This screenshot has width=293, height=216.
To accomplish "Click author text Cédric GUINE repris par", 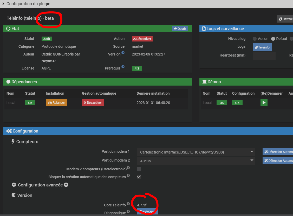I will (x=61, y=54).
